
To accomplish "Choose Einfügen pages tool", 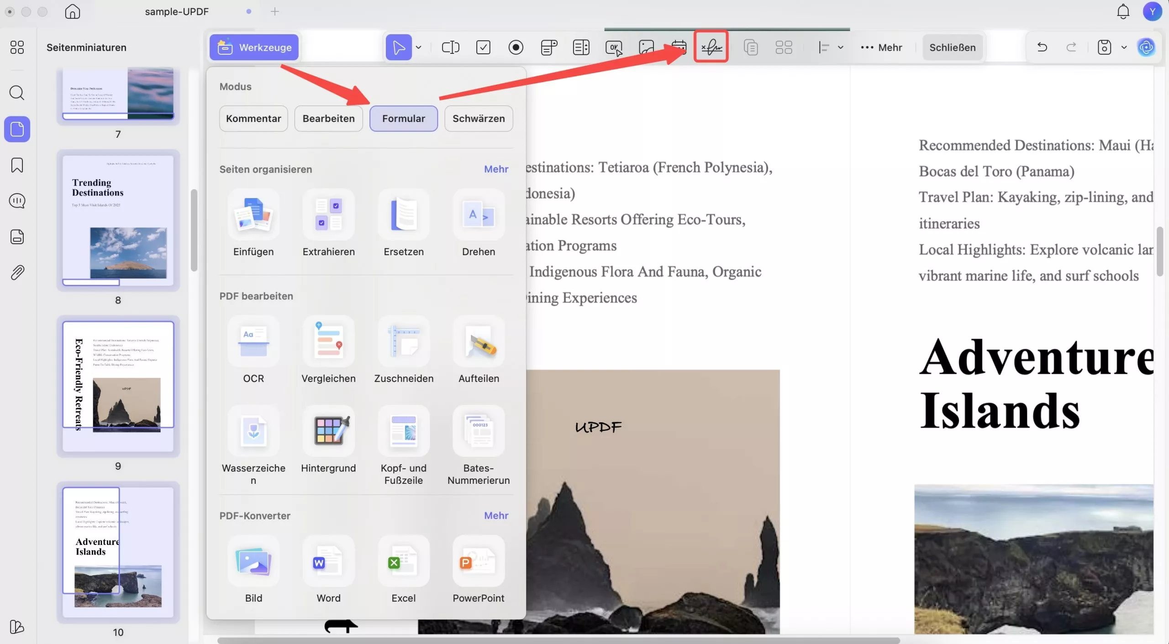I will coord(253,224).
